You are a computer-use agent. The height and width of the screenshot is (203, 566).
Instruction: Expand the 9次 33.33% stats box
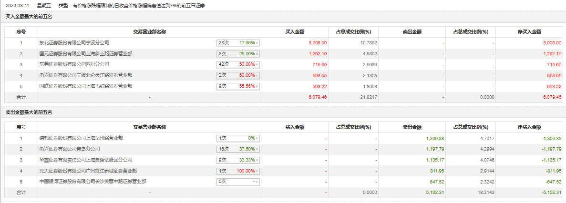coord(238,160)
